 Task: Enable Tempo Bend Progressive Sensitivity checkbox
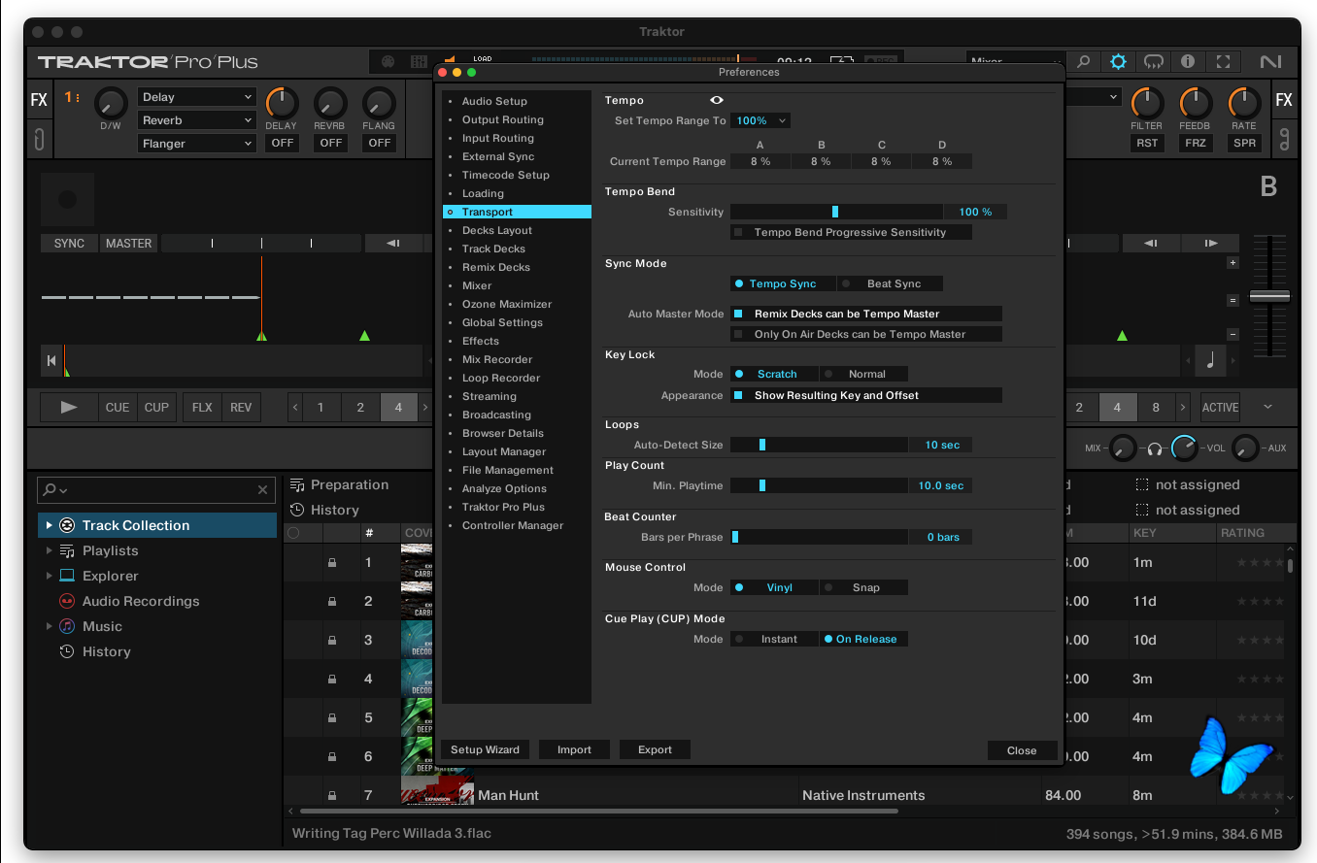[x=738, y=232]
